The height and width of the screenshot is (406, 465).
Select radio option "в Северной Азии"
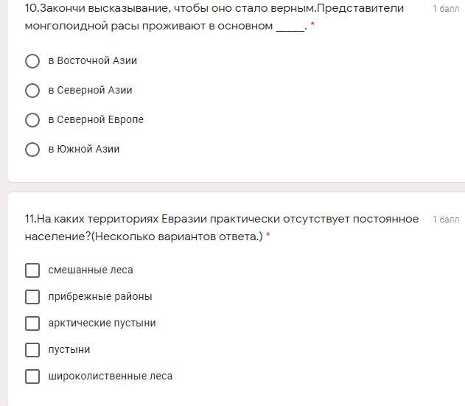(x=32, y=91)
